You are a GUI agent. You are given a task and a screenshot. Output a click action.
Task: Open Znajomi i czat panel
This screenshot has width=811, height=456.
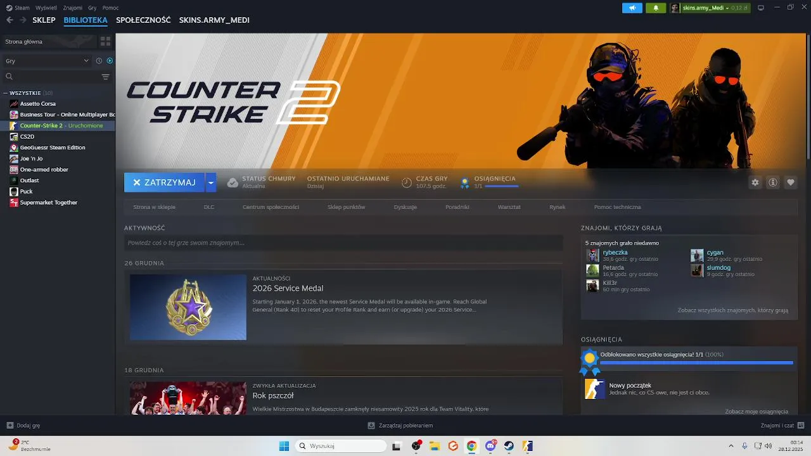coord(782,426)
